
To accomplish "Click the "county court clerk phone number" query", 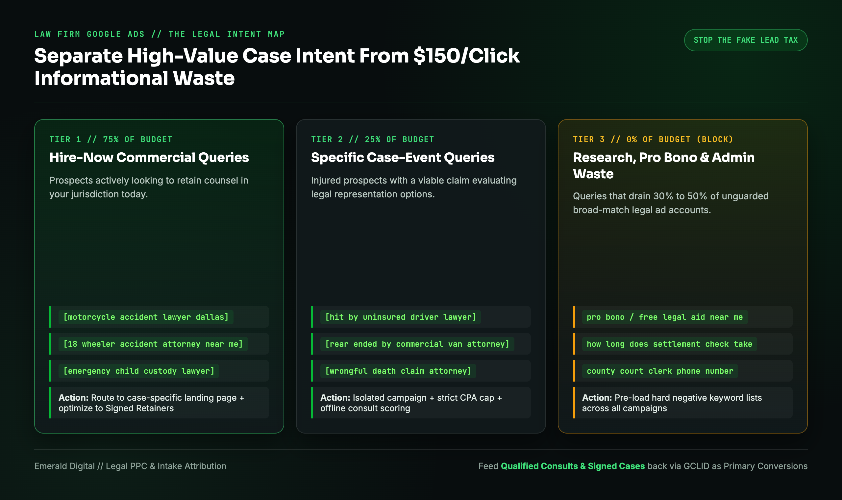I will 660,371.
